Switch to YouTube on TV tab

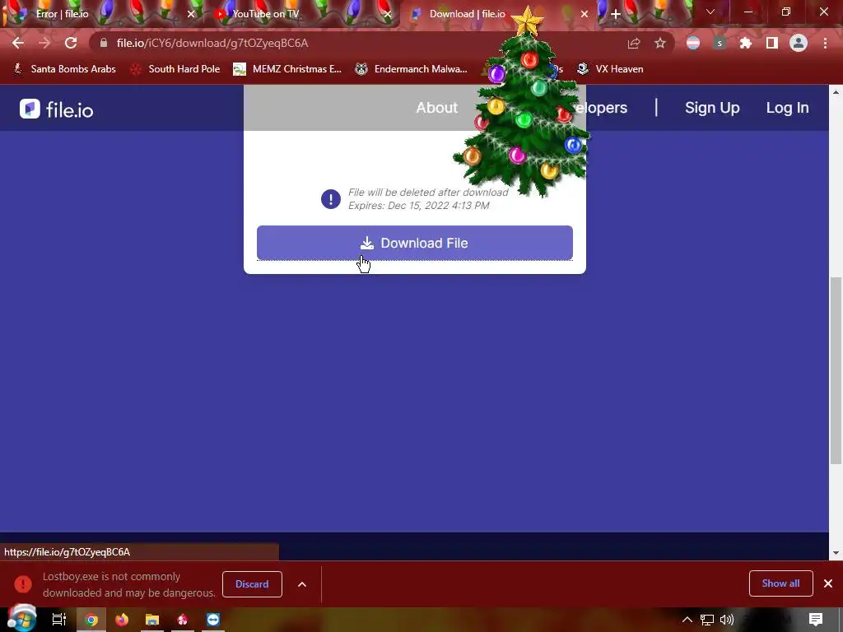301,14
